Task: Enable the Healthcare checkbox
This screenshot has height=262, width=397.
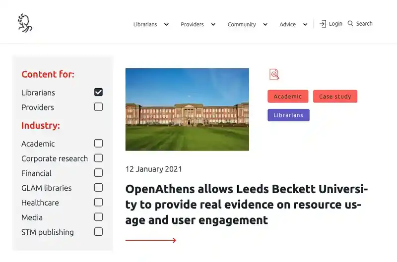Action: click(x=98, y=202)
